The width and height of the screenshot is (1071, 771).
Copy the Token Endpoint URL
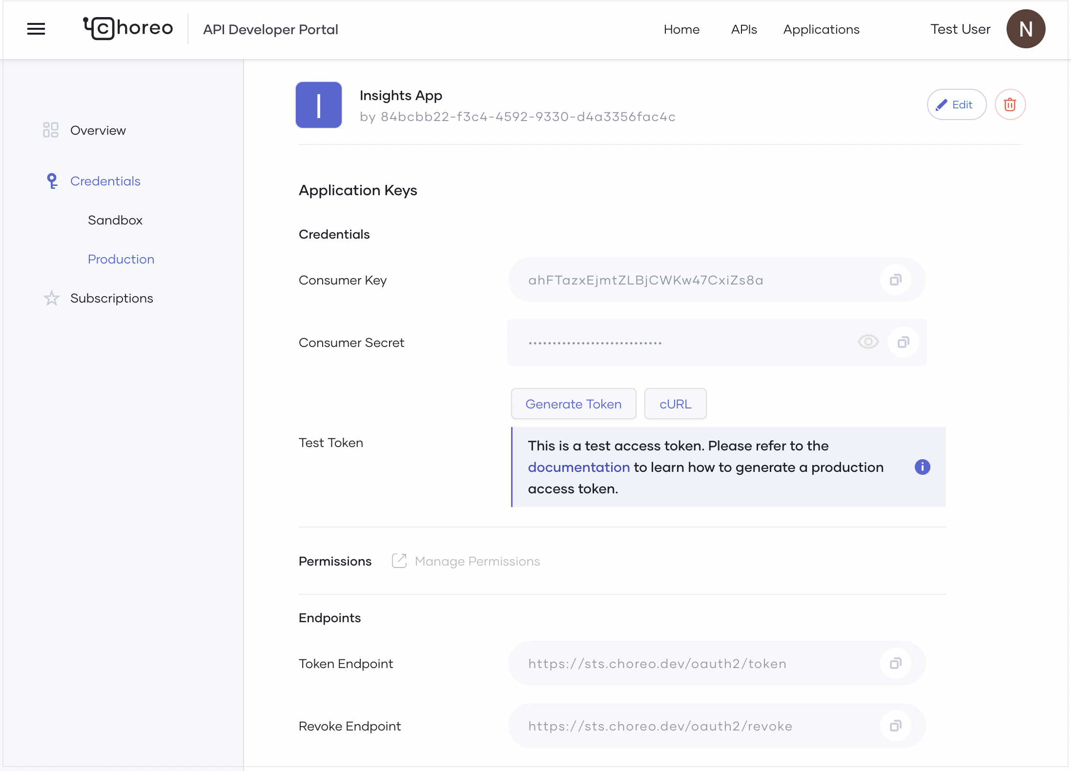(x=895, y=664)
